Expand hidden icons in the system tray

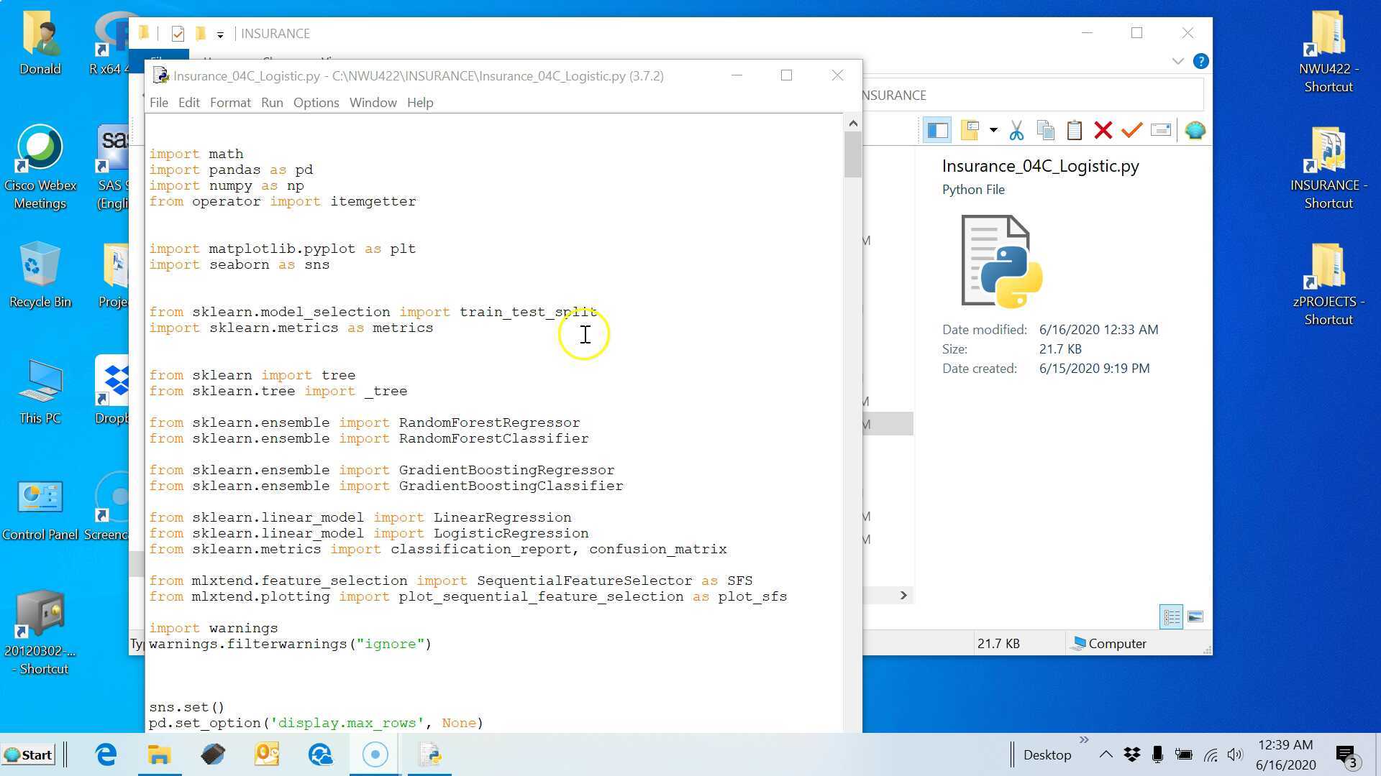pyautogui.click(x=1106, y=754)
